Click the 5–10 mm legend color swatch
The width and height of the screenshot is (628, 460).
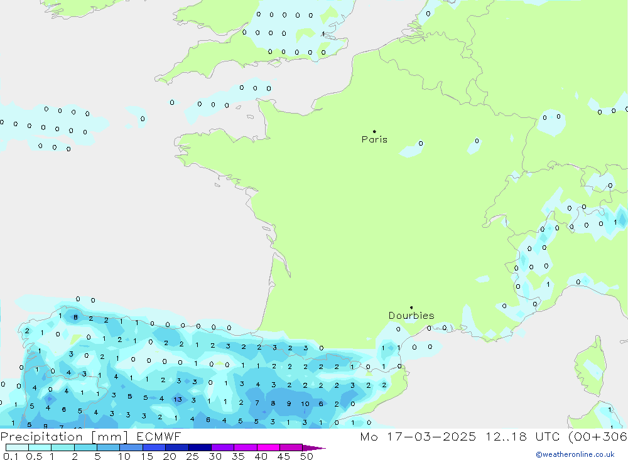[x=109, y=447]
